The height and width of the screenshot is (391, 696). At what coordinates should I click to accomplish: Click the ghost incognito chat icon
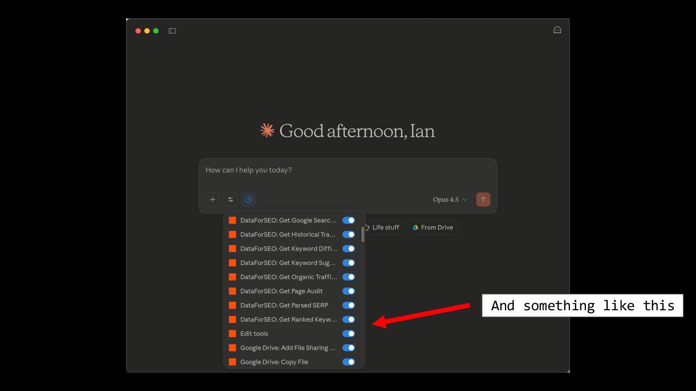[x=557, y=30]
